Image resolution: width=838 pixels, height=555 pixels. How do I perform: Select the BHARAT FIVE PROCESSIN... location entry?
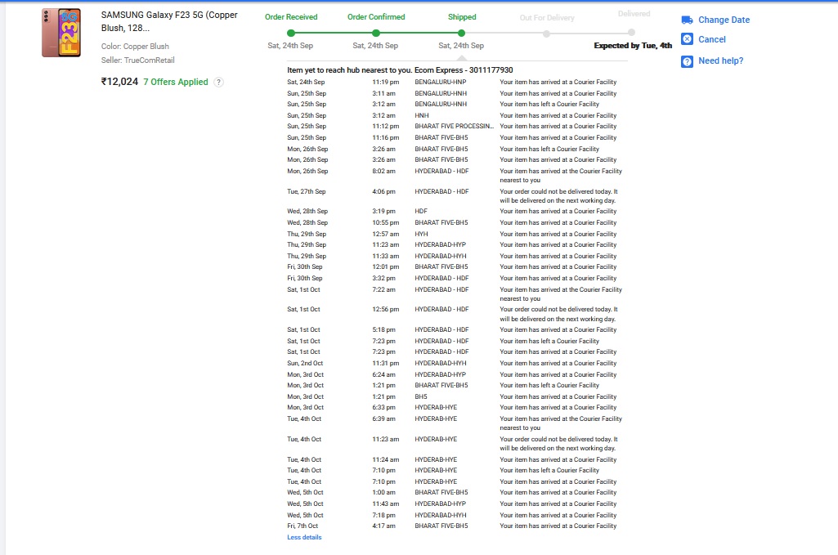point(455,127)
